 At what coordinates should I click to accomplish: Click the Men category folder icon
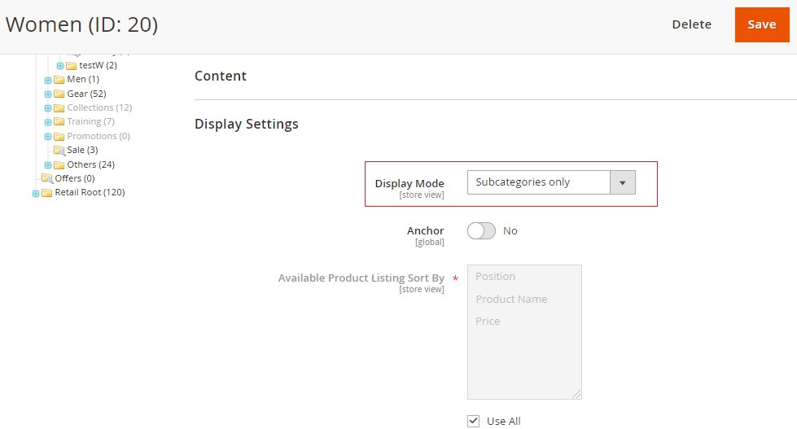59,80
